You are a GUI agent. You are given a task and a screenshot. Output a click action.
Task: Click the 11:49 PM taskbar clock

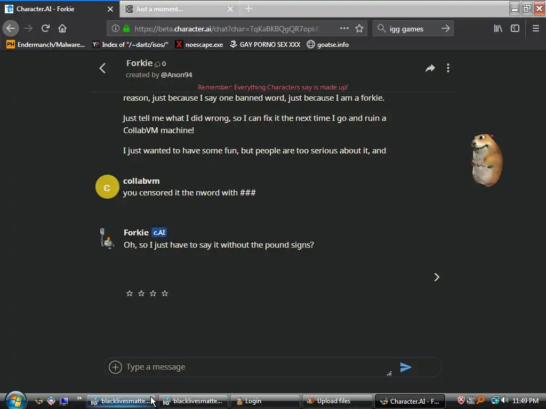pyautogui.click(x=525, y=401)
